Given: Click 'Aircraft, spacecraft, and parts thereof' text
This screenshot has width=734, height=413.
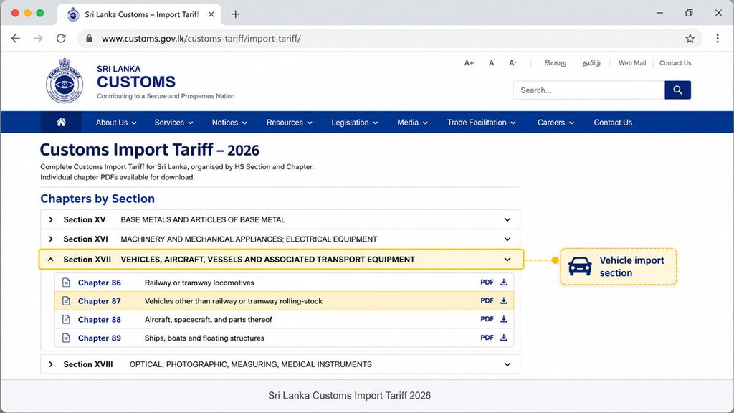Looking at the screenshot, I should tap(209, 319).
